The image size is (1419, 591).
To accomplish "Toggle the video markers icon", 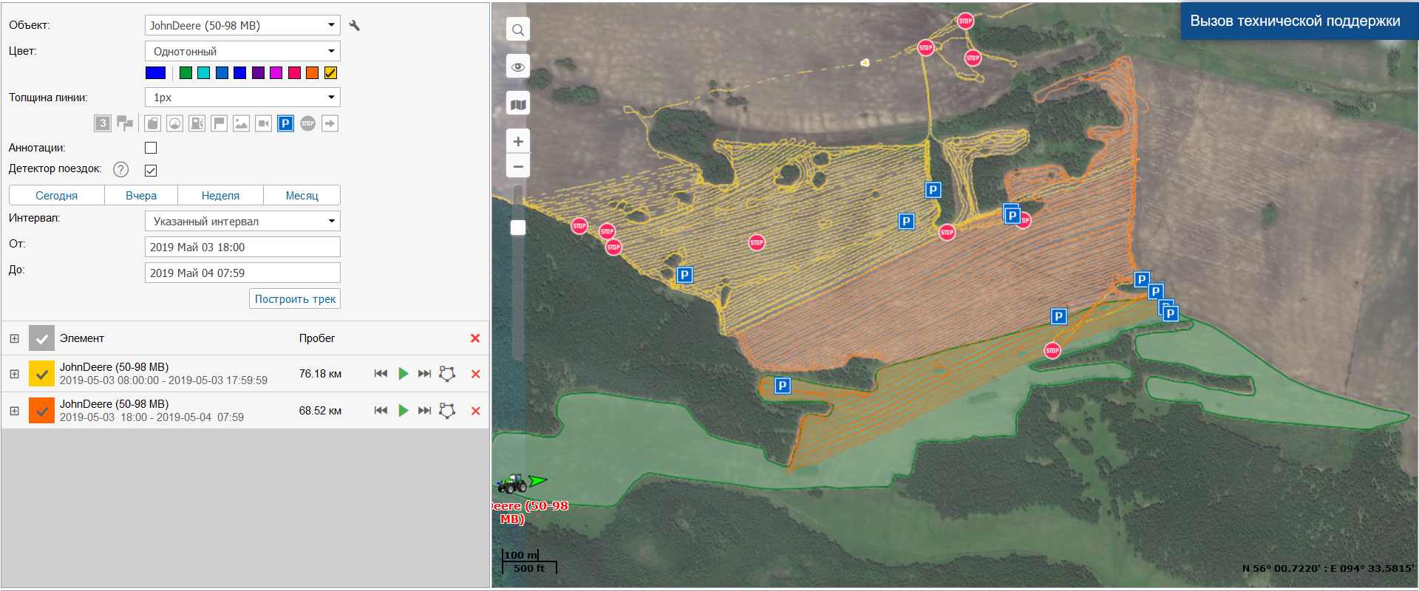I will point(263,123).
